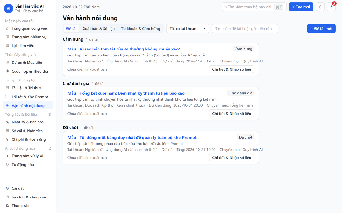The width and height of the screenshot is (342, 213).
Task: Click the gear icon beside Cài đặt
Action: click(x=7, y=188)
